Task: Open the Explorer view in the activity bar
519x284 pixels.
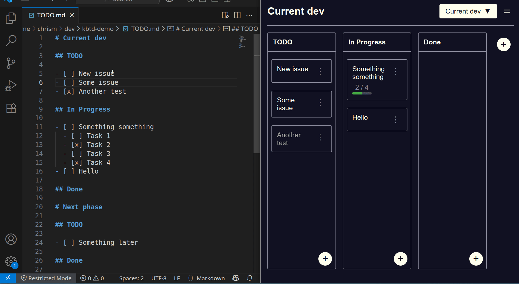Action: tap(11, 18)
